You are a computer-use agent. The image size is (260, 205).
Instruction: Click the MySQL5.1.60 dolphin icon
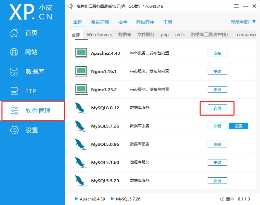tap(81, 163)
